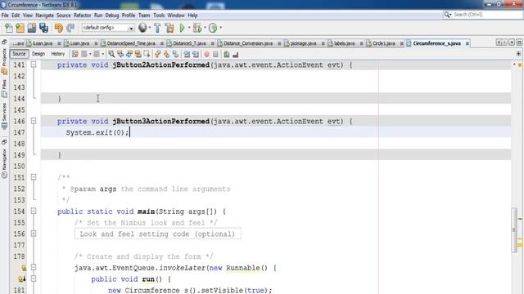The image size is (524, 294).
Task: Click the Save All icon
Action: pos(43,28)
